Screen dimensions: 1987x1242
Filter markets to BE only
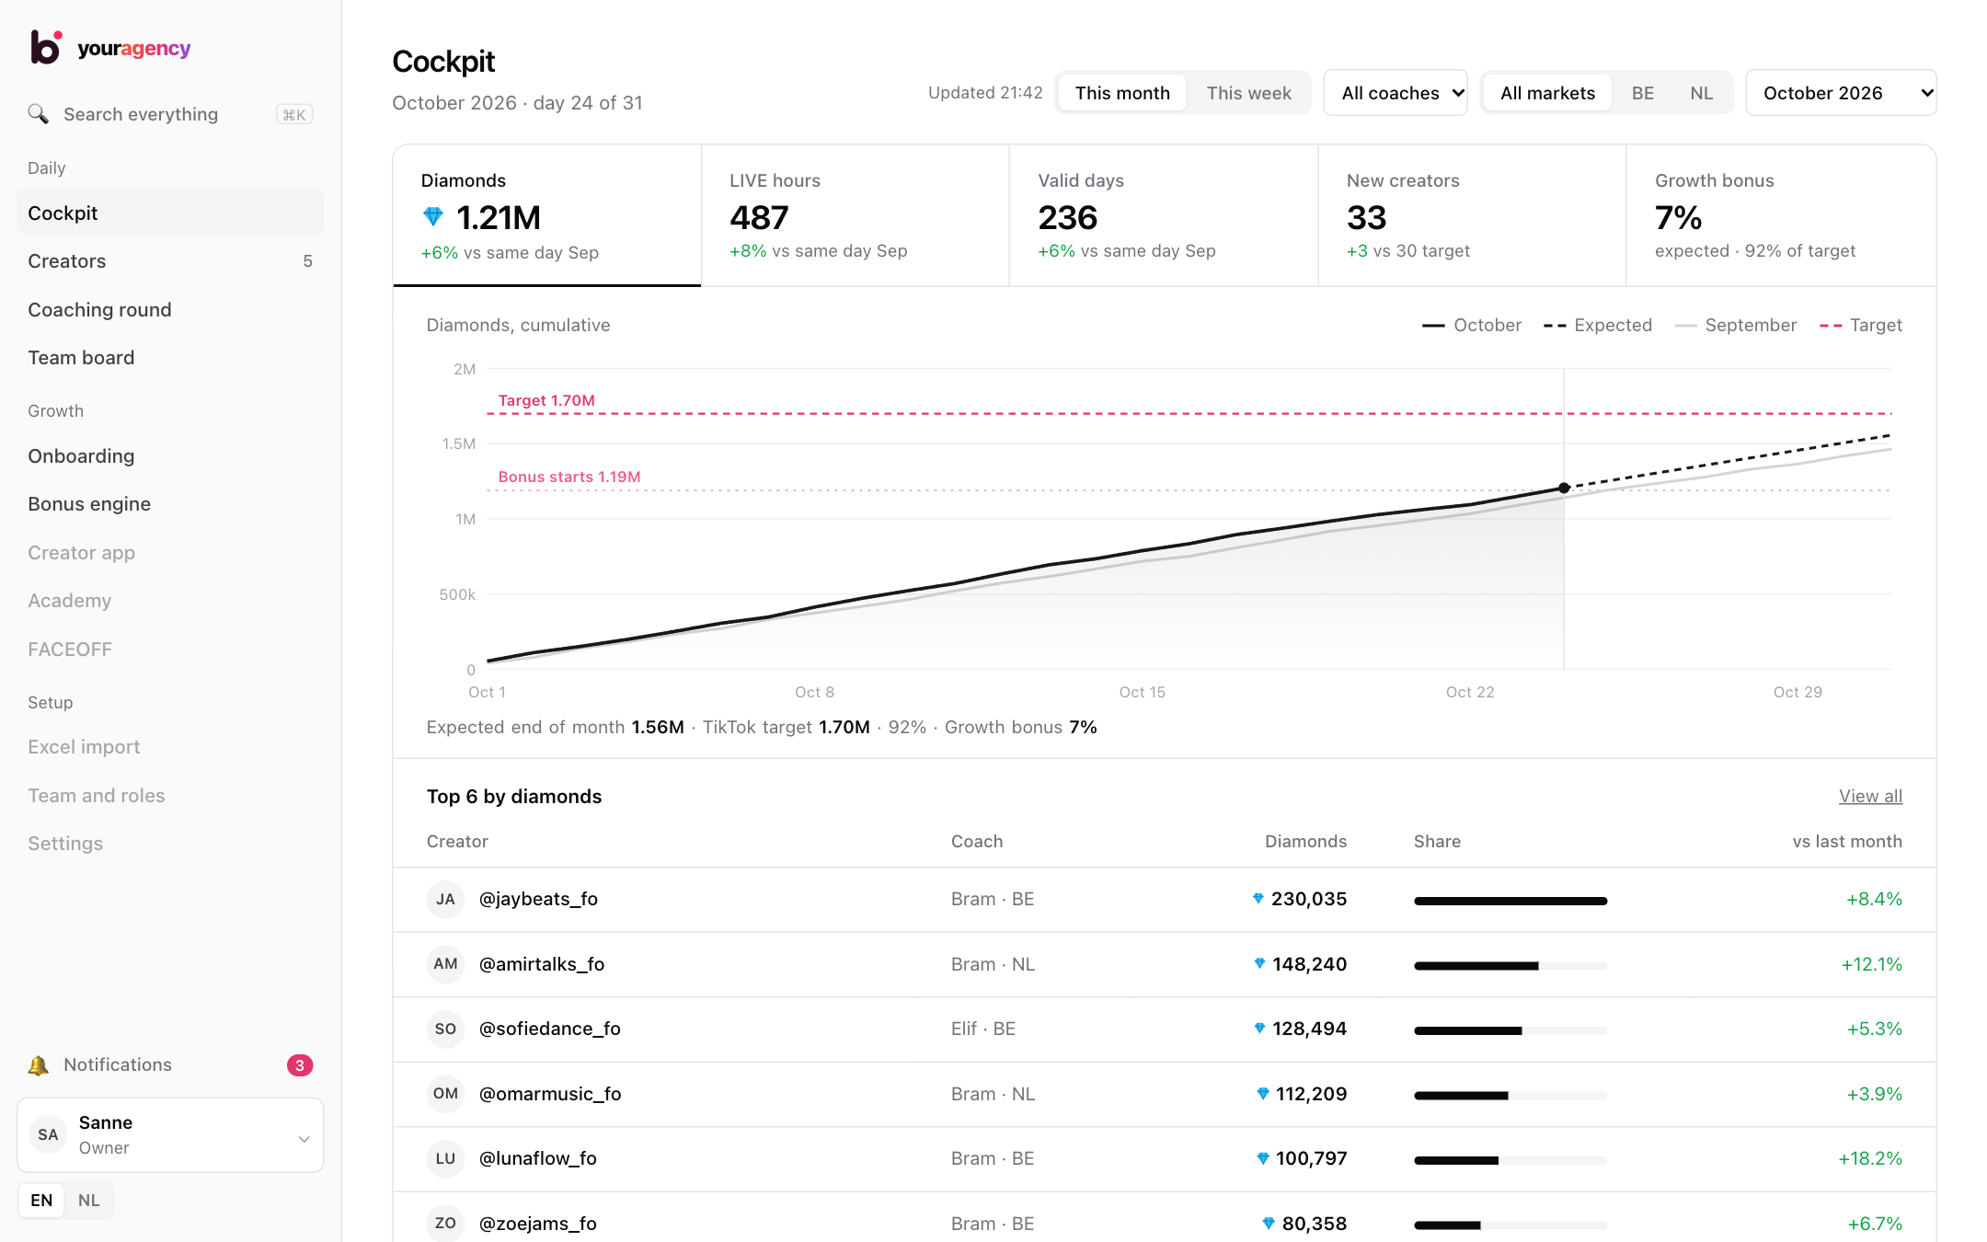[1642, 93]
